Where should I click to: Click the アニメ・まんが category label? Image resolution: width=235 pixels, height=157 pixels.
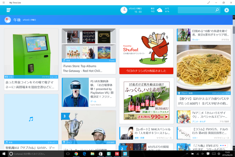click(199, 121)
